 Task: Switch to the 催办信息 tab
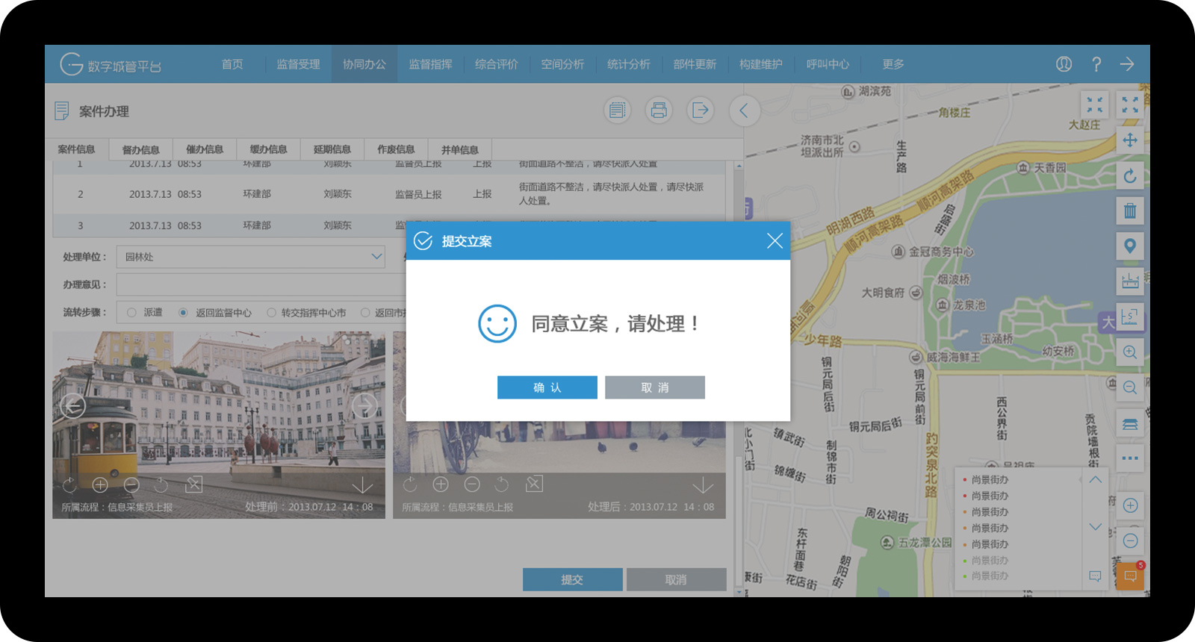205,149
